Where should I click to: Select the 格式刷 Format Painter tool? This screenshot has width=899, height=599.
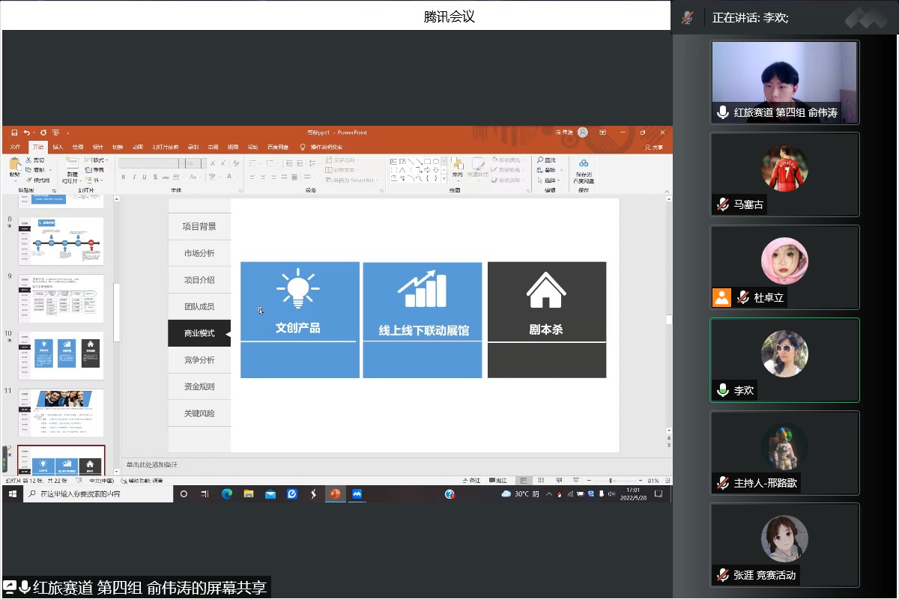(x=37, y=180)
